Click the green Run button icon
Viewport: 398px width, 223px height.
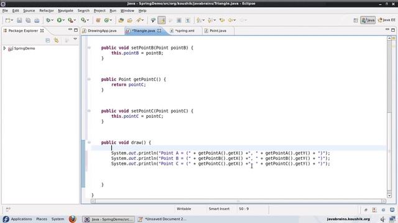(59, 20)
